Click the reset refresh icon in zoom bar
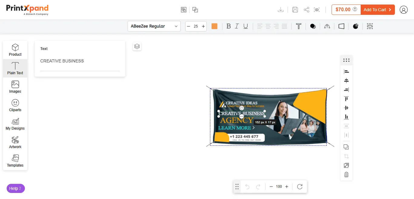 click(300, 187)
